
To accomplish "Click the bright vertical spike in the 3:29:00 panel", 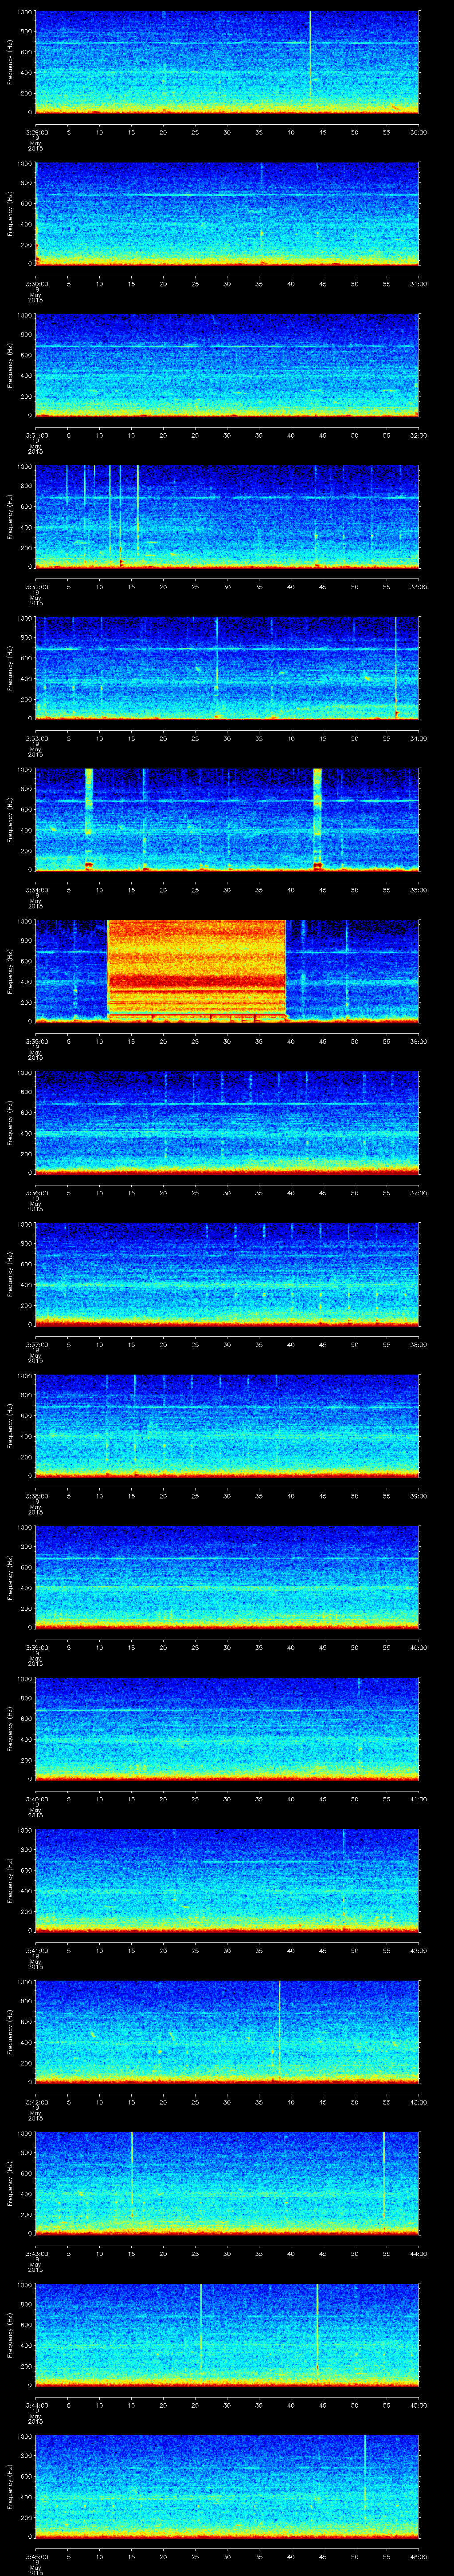I will click(x=310, y=55).
